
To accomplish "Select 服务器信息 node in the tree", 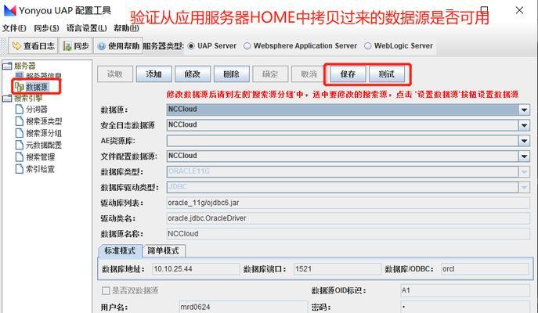I will click(x=44, y=76).
